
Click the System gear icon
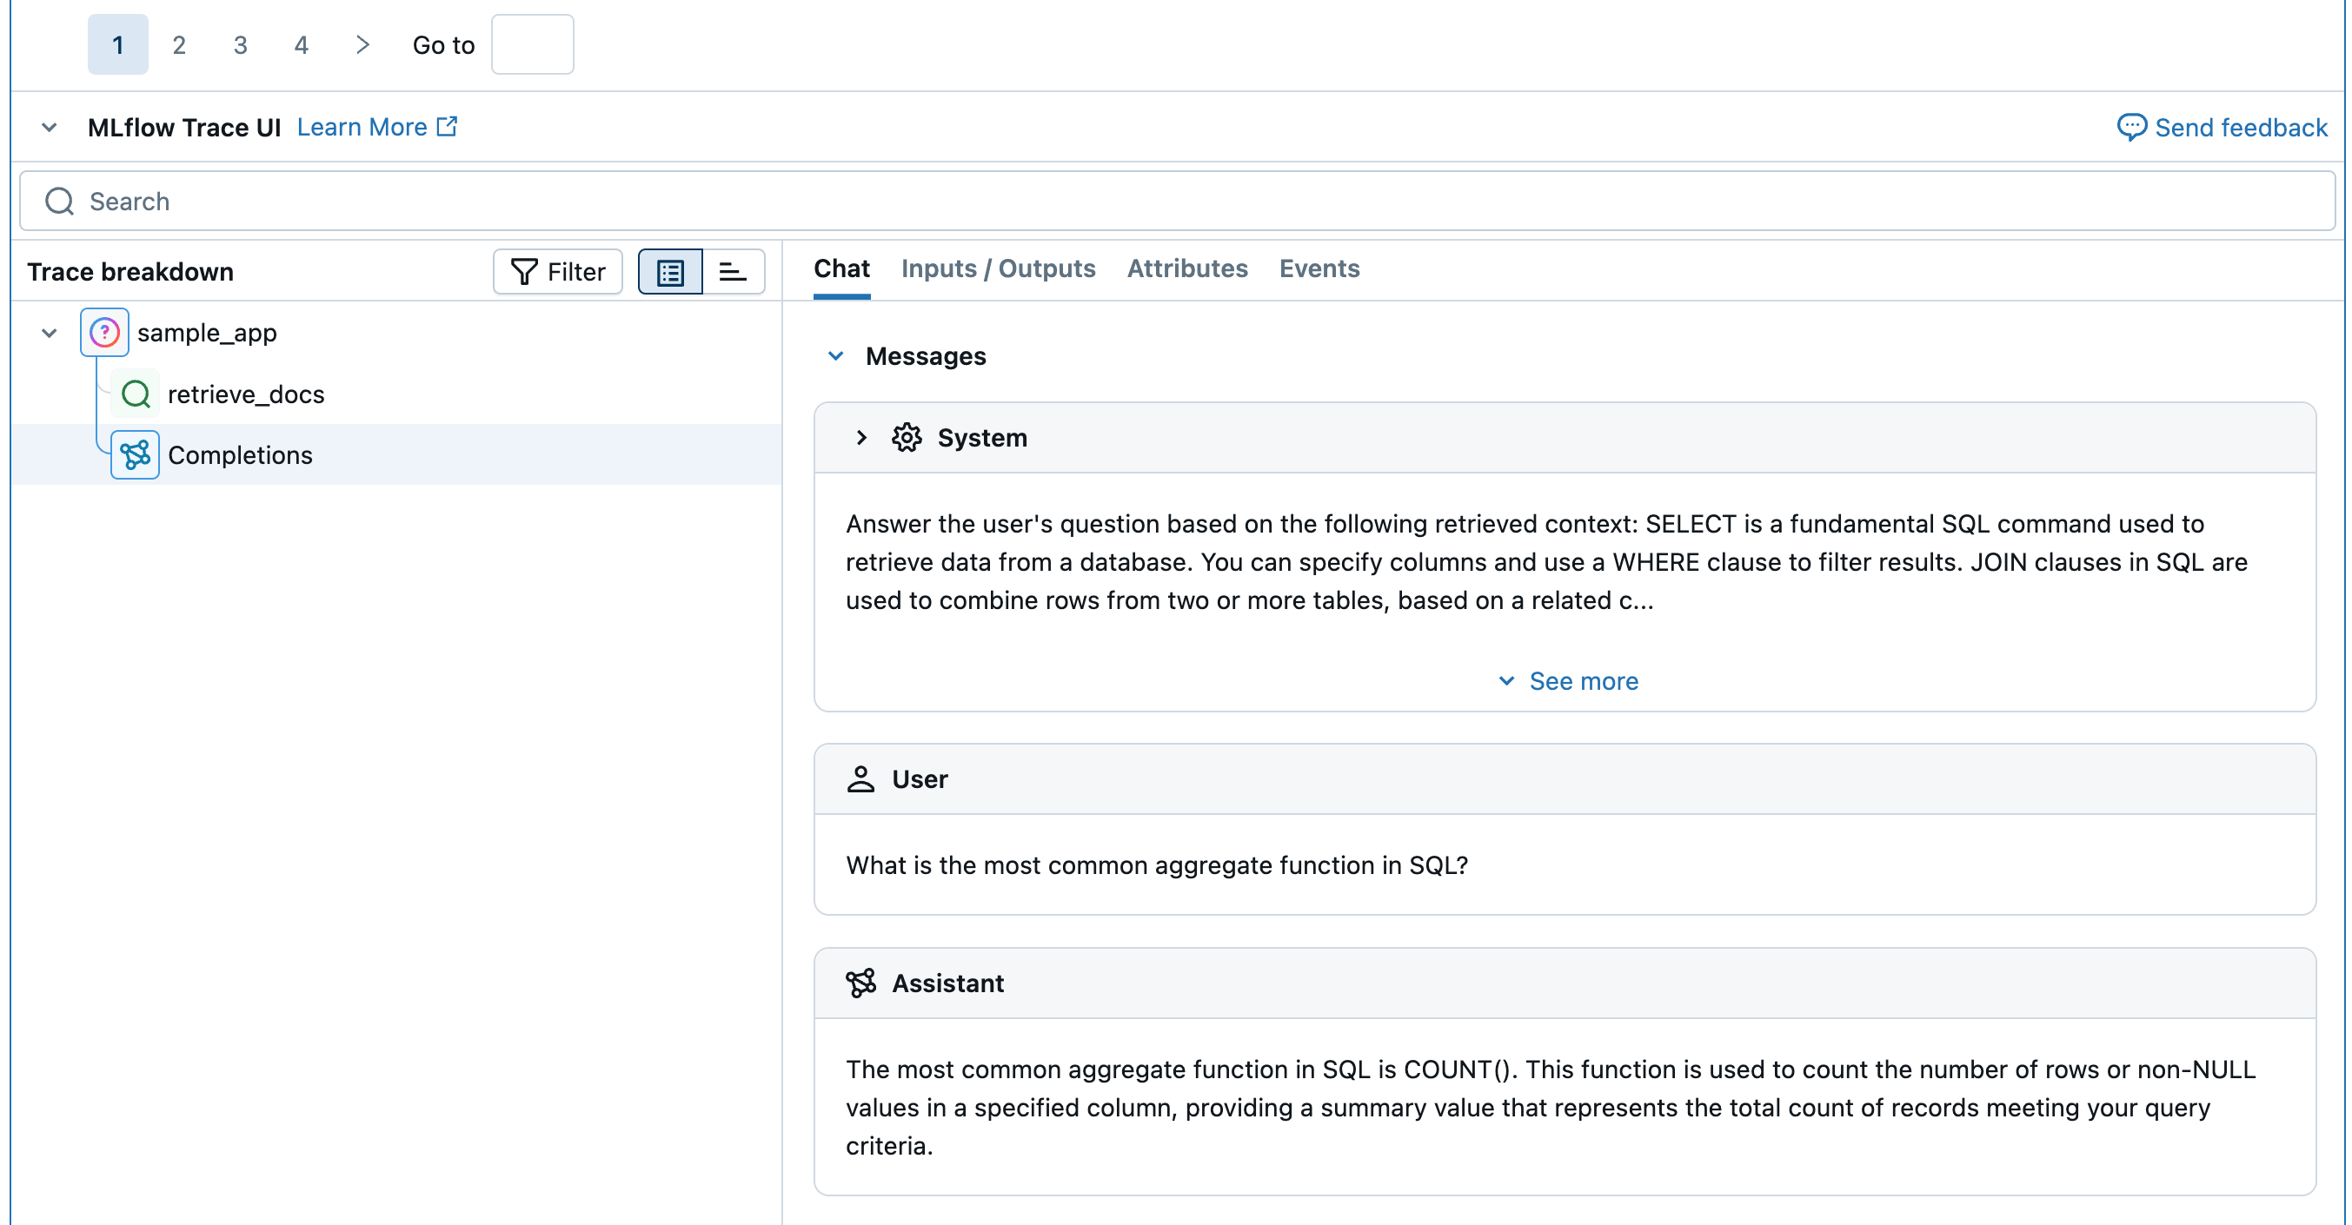tap(906, 437)
